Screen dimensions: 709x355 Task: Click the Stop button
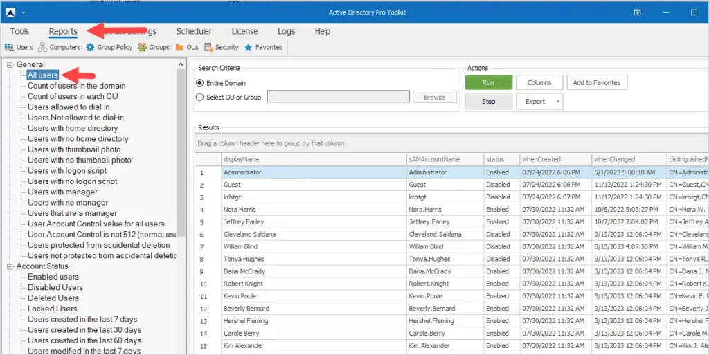tap(489, 102)
